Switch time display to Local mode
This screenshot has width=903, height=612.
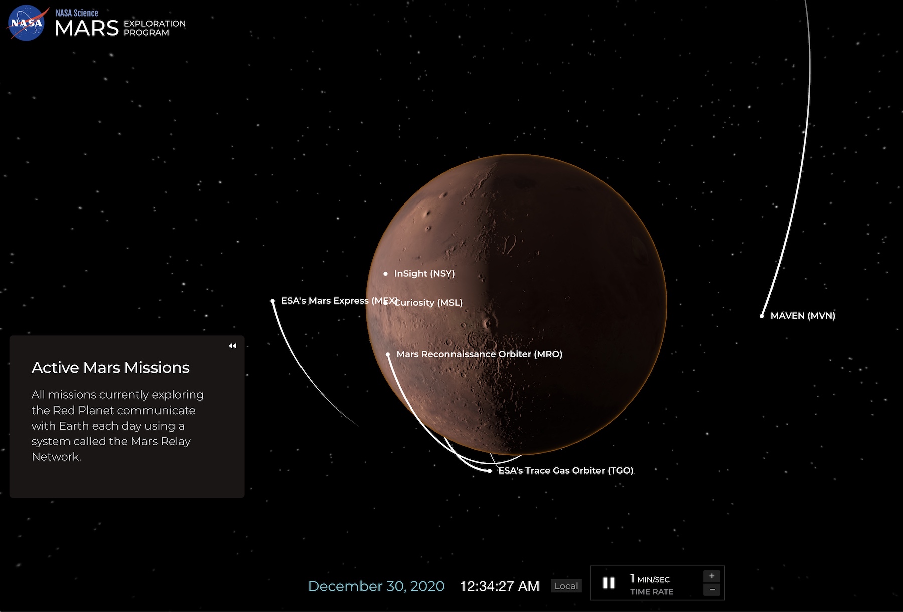(x=566, y=586)
